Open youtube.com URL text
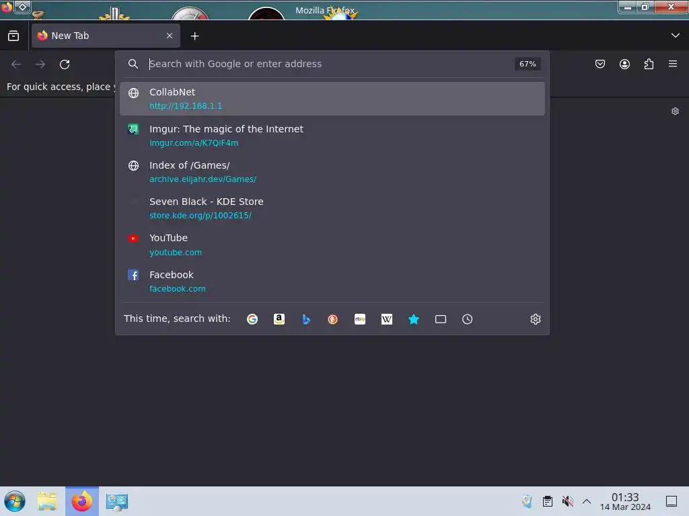The width and height of the screenshot is (689, 516). click(x=176, y=253)
